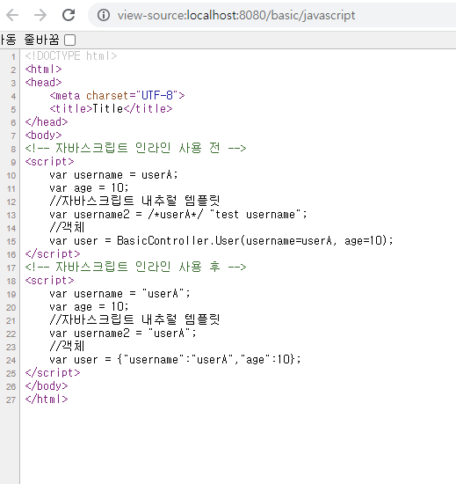The width and height of the screenshot is (456, 484).
Task: Select the JSON user object line 24
Action: (x=176, y=360)
